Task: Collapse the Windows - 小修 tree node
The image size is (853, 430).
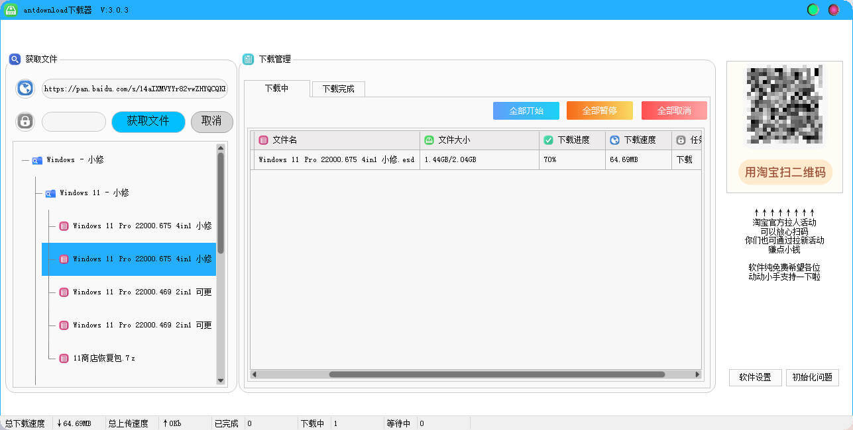Action: 24,159
